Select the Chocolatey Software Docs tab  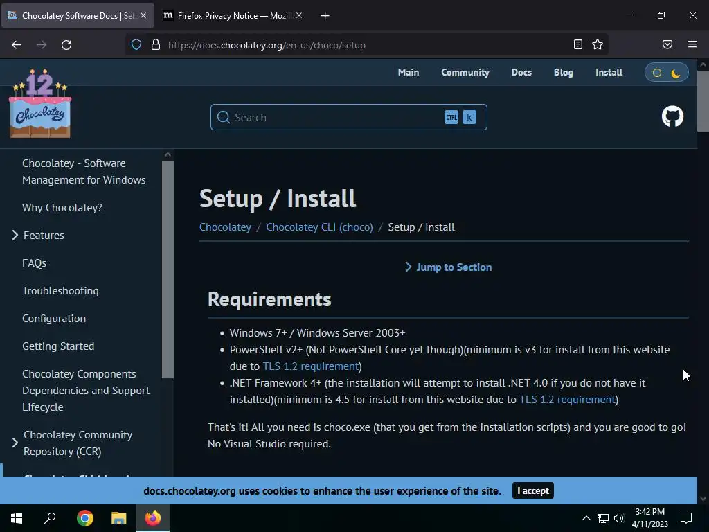[77, 15]
